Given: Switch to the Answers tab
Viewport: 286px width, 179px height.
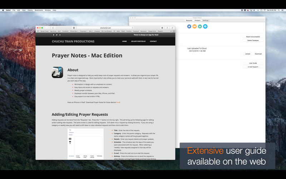Looking at the screenshot, I should click(x=197, y=20).
